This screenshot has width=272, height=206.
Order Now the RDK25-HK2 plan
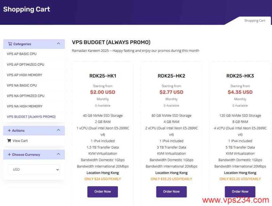[x=171, y=192]
